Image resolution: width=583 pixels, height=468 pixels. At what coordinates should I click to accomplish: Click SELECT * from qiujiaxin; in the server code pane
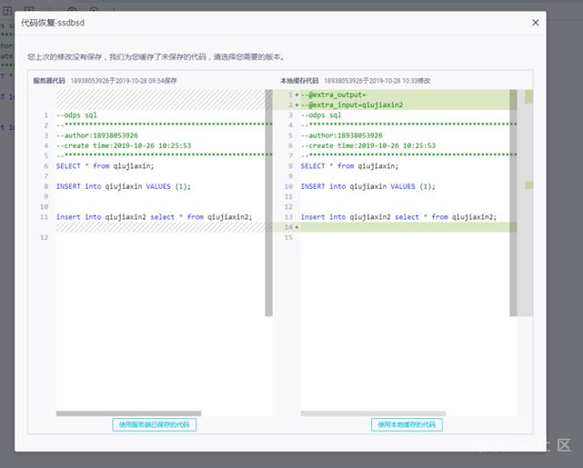coord(105,166)
